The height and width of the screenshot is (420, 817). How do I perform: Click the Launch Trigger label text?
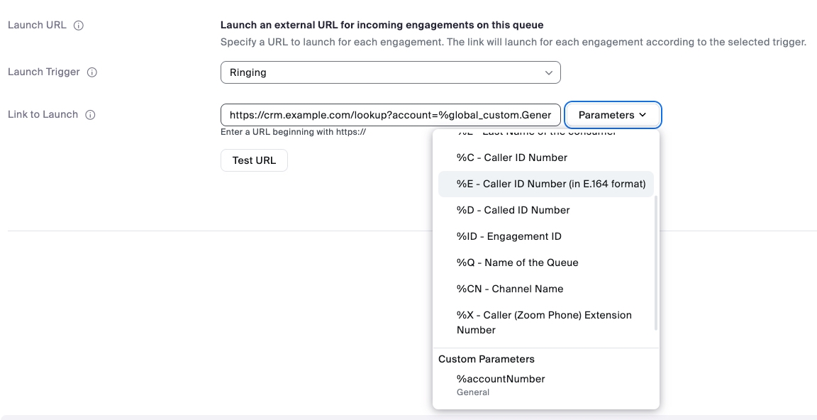44,72
